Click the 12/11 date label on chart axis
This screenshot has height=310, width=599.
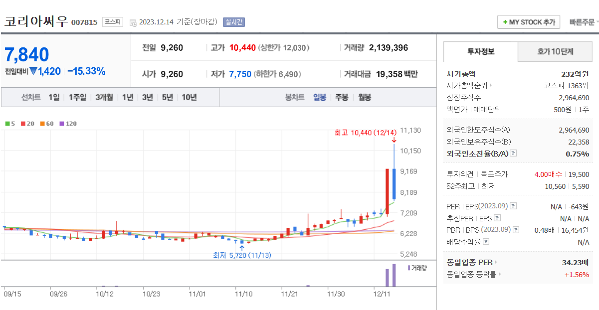(382, 294)
